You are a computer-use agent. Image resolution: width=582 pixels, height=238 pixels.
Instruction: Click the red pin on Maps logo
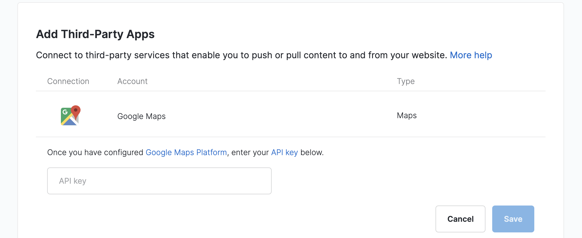75,112
